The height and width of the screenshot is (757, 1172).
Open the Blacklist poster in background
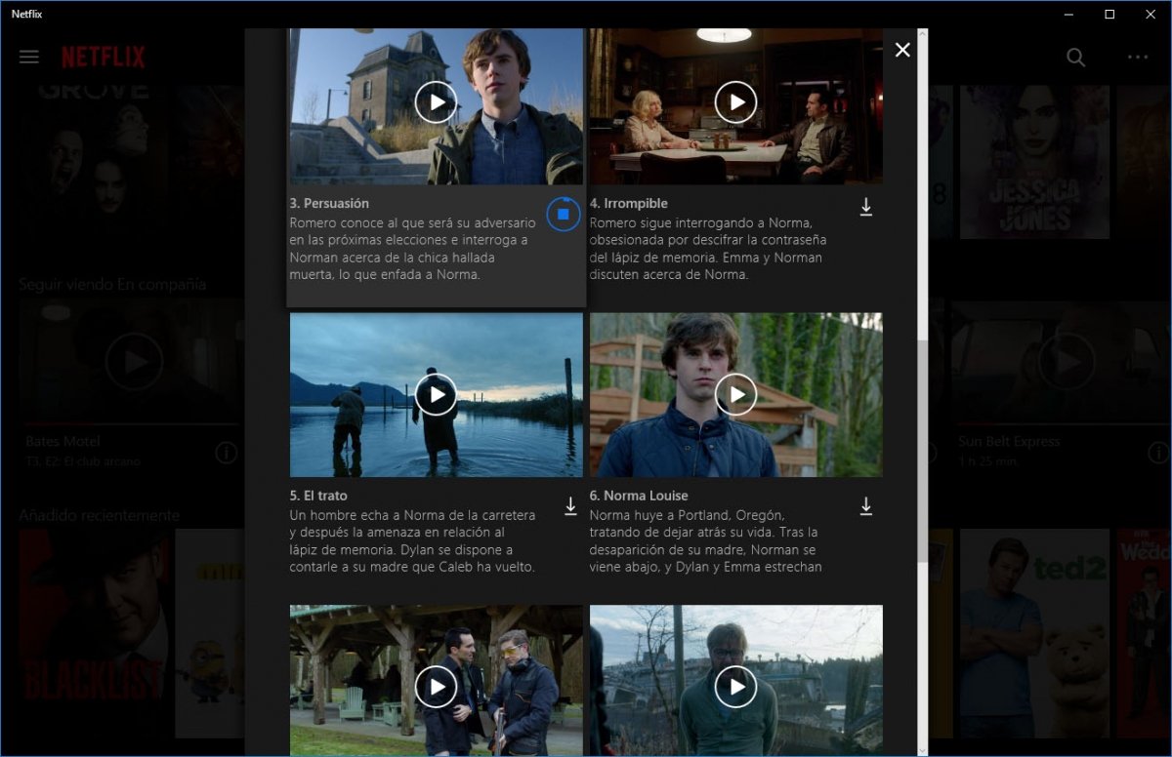[94, 633]
